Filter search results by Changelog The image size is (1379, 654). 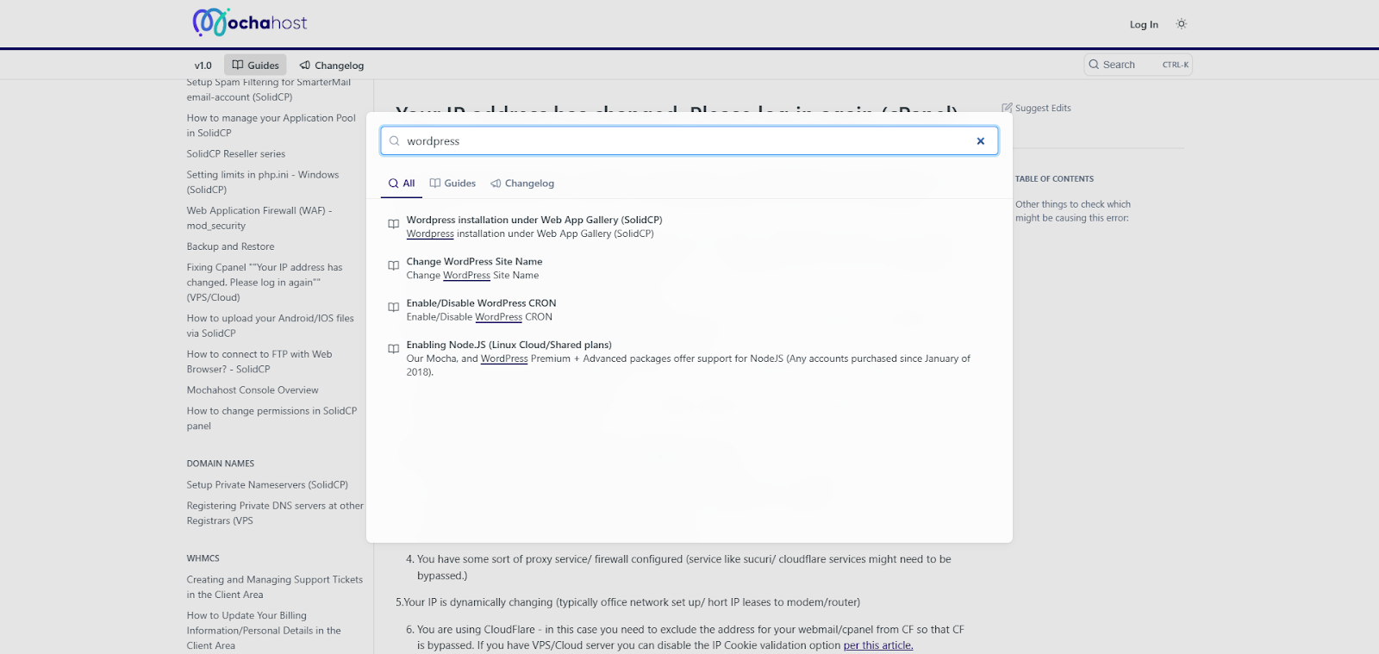(x=522, y=184)
